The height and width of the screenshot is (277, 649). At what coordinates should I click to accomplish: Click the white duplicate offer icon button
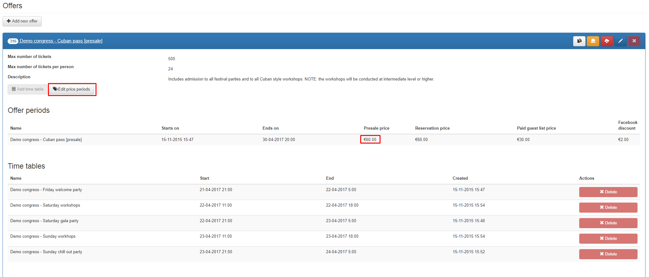[579, 41]
